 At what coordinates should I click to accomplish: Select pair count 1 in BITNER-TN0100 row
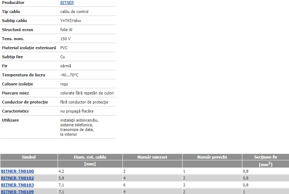(184, 171)
